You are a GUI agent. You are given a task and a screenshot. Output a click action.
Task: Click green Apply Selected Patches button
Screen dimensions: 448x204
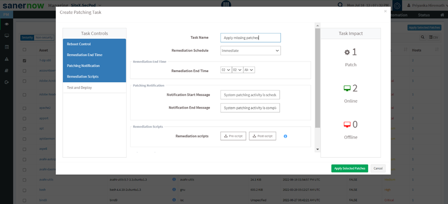[350, 168]
